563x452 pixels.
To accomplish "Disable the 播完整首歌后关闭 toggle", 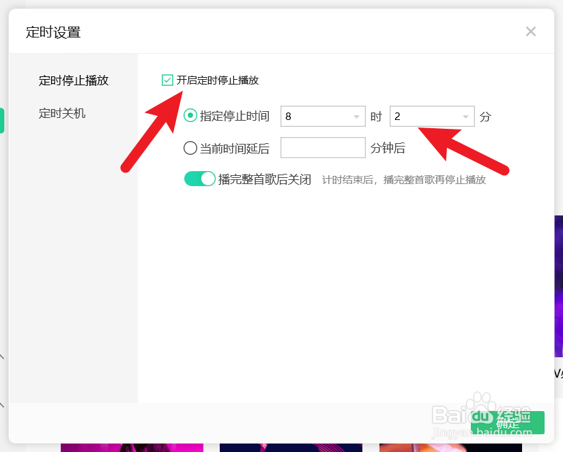I will (200, 179).
